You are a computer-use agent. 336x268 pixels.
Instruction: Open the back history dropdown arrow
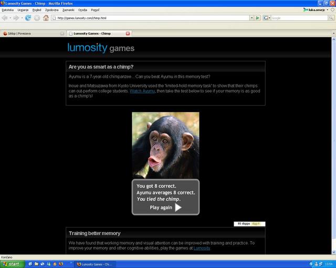10,18
